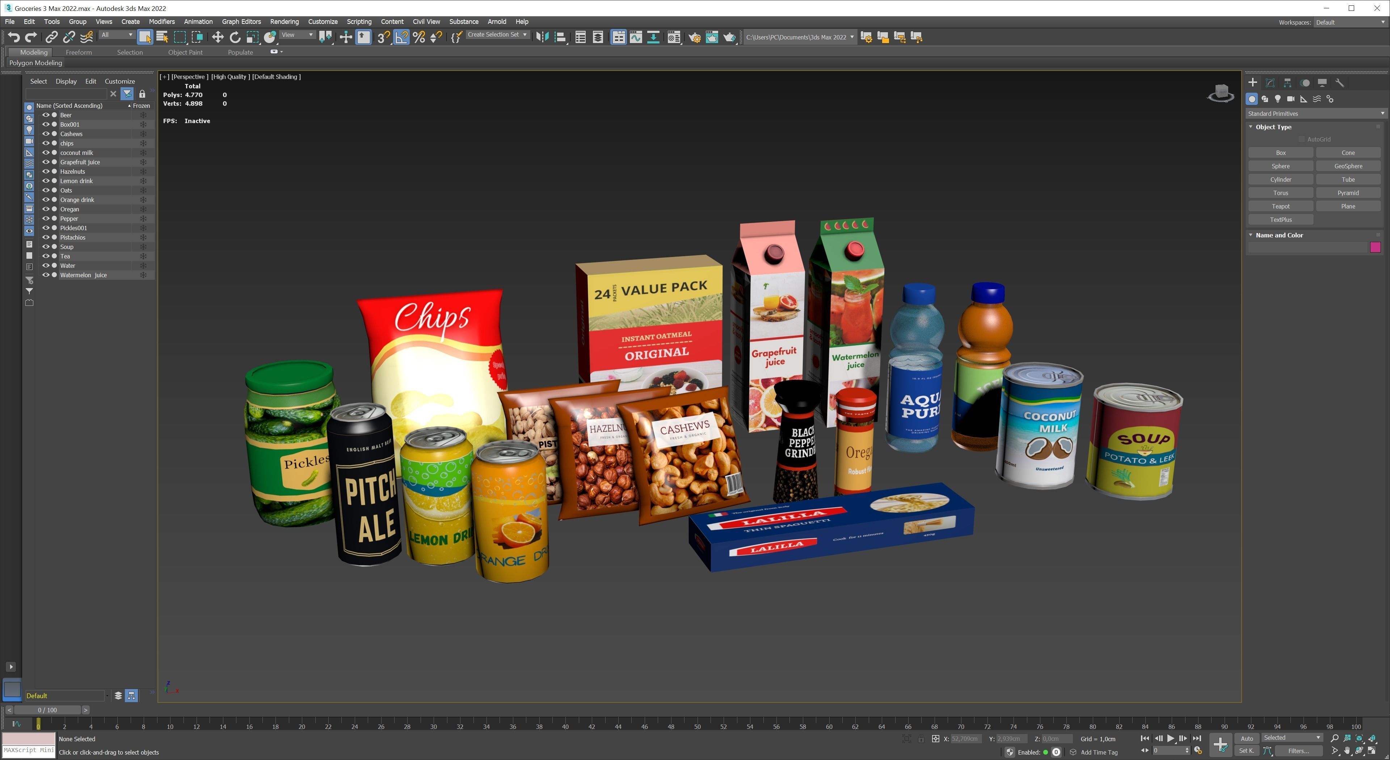Screen dimensions: 1390x760
Task: Toggle frozen state of chips row
Action: point(143,143)
